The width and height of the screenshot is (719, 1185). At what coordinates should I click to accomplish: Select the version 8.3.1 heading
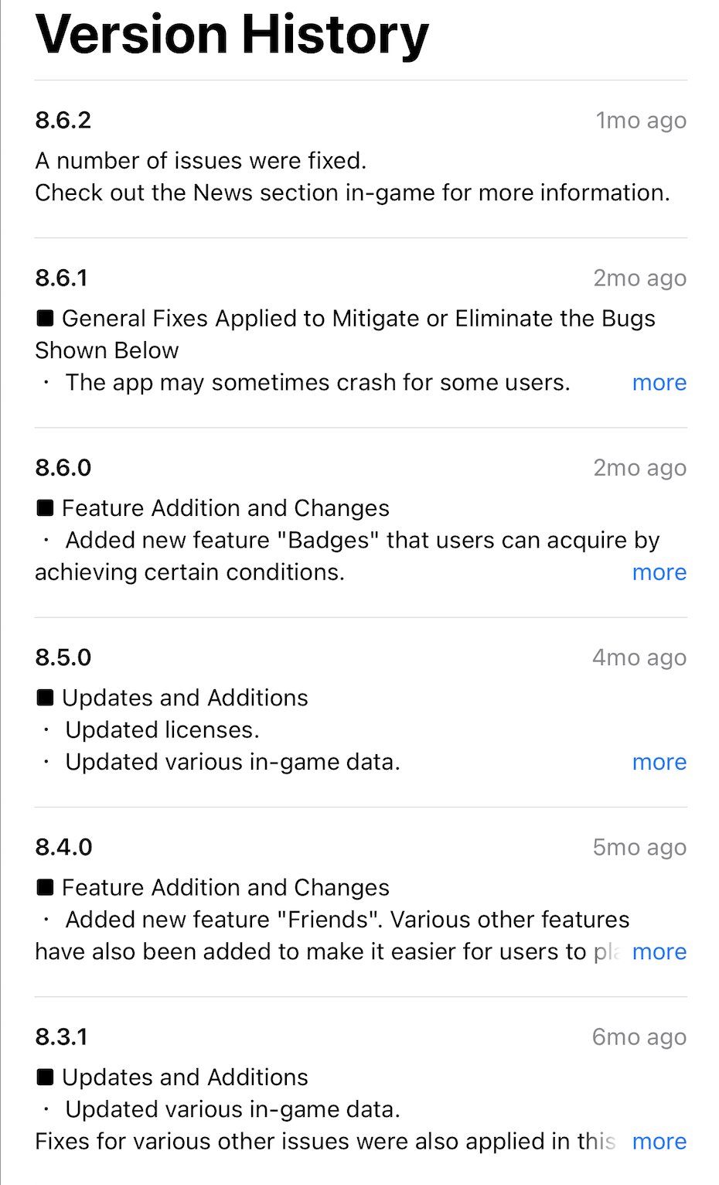[63, 1036]
